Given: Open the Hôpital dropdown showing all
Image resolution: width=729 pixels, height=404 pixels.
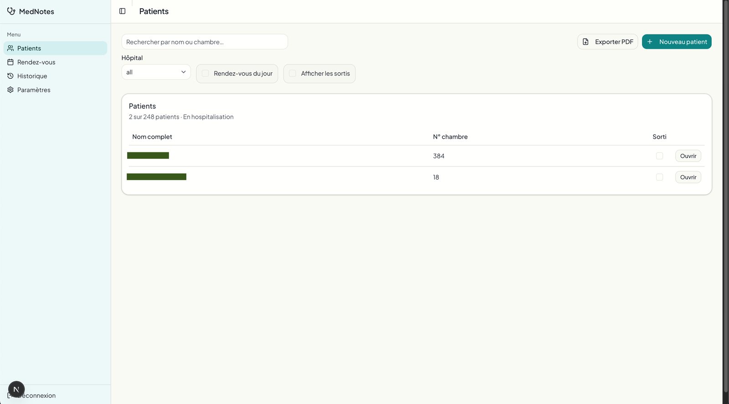Looking at the screenshot, I should [156, 72].
